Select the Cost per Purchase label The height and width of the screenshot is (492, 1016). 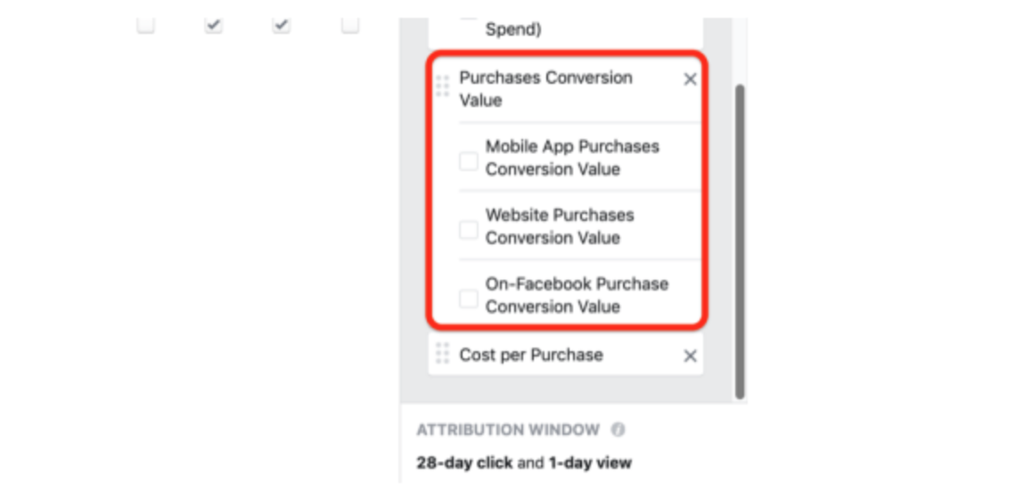531,355
